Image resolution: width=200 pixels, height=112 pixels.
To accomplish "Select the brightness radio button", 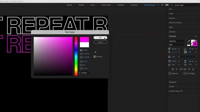I will tap(81, 57).
